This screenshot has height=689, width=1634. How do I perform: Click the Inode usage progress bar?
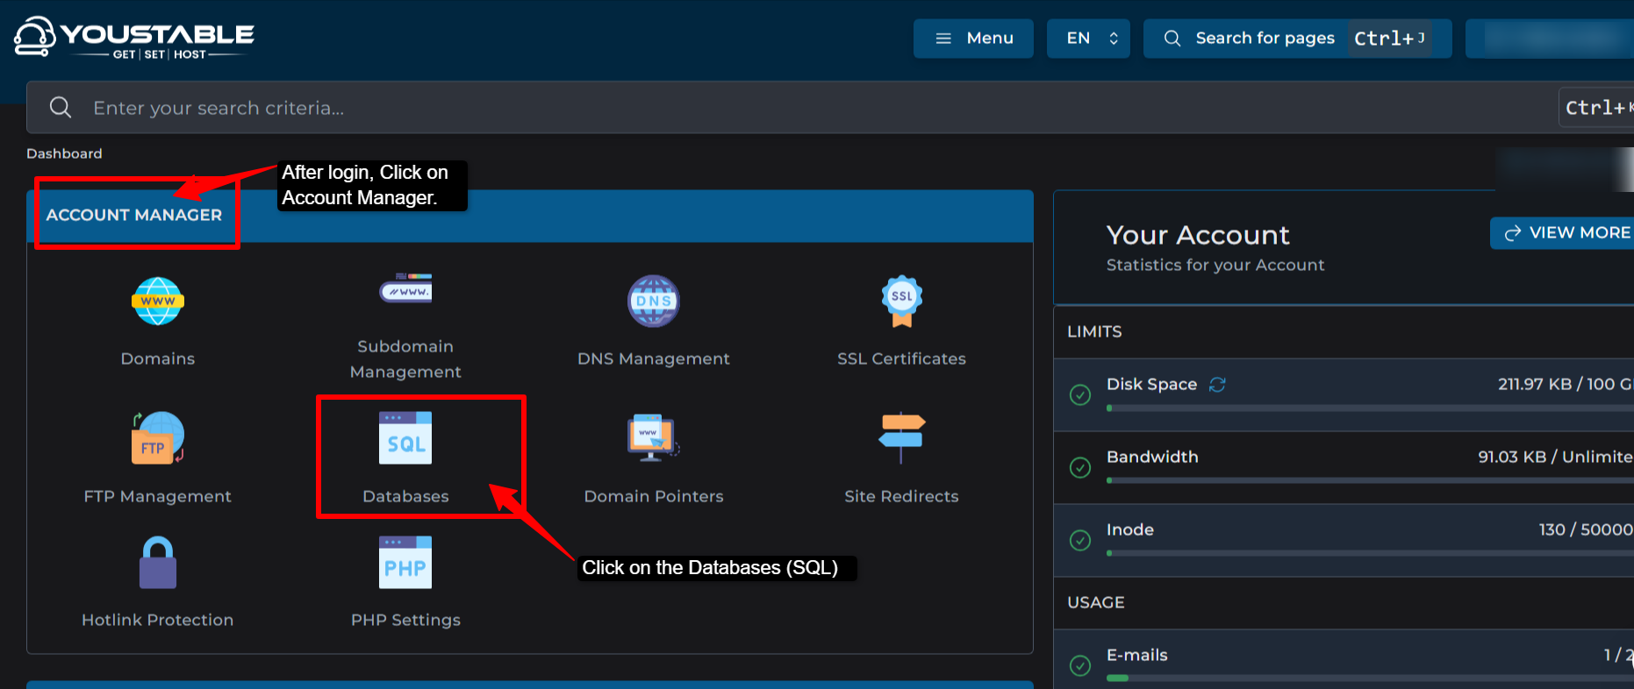pos(1369,553)
